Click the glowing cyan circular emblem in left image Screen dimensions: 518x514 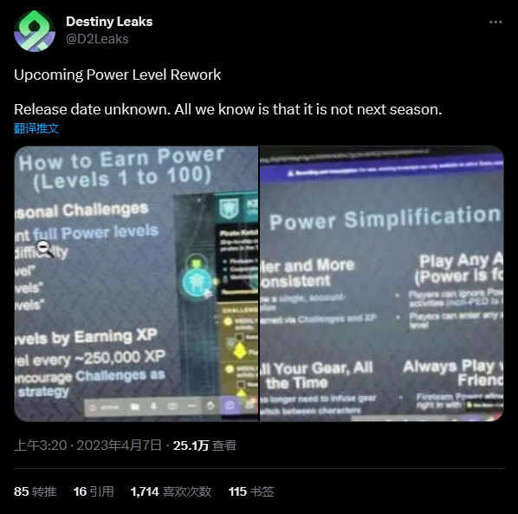click(197, 283)
